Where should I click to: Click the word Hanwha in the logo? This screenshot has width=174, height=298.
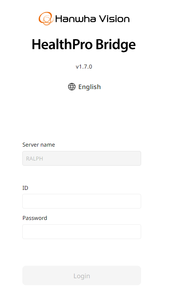coord(76,19)
